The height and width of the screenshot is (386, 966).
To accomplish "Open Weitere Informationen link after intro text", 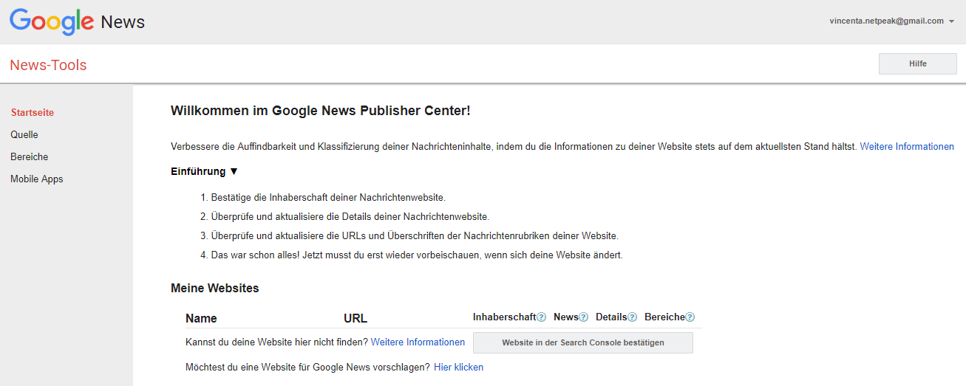I will 907,147.
